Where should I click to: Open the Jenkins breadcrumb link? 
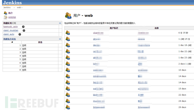7,8
